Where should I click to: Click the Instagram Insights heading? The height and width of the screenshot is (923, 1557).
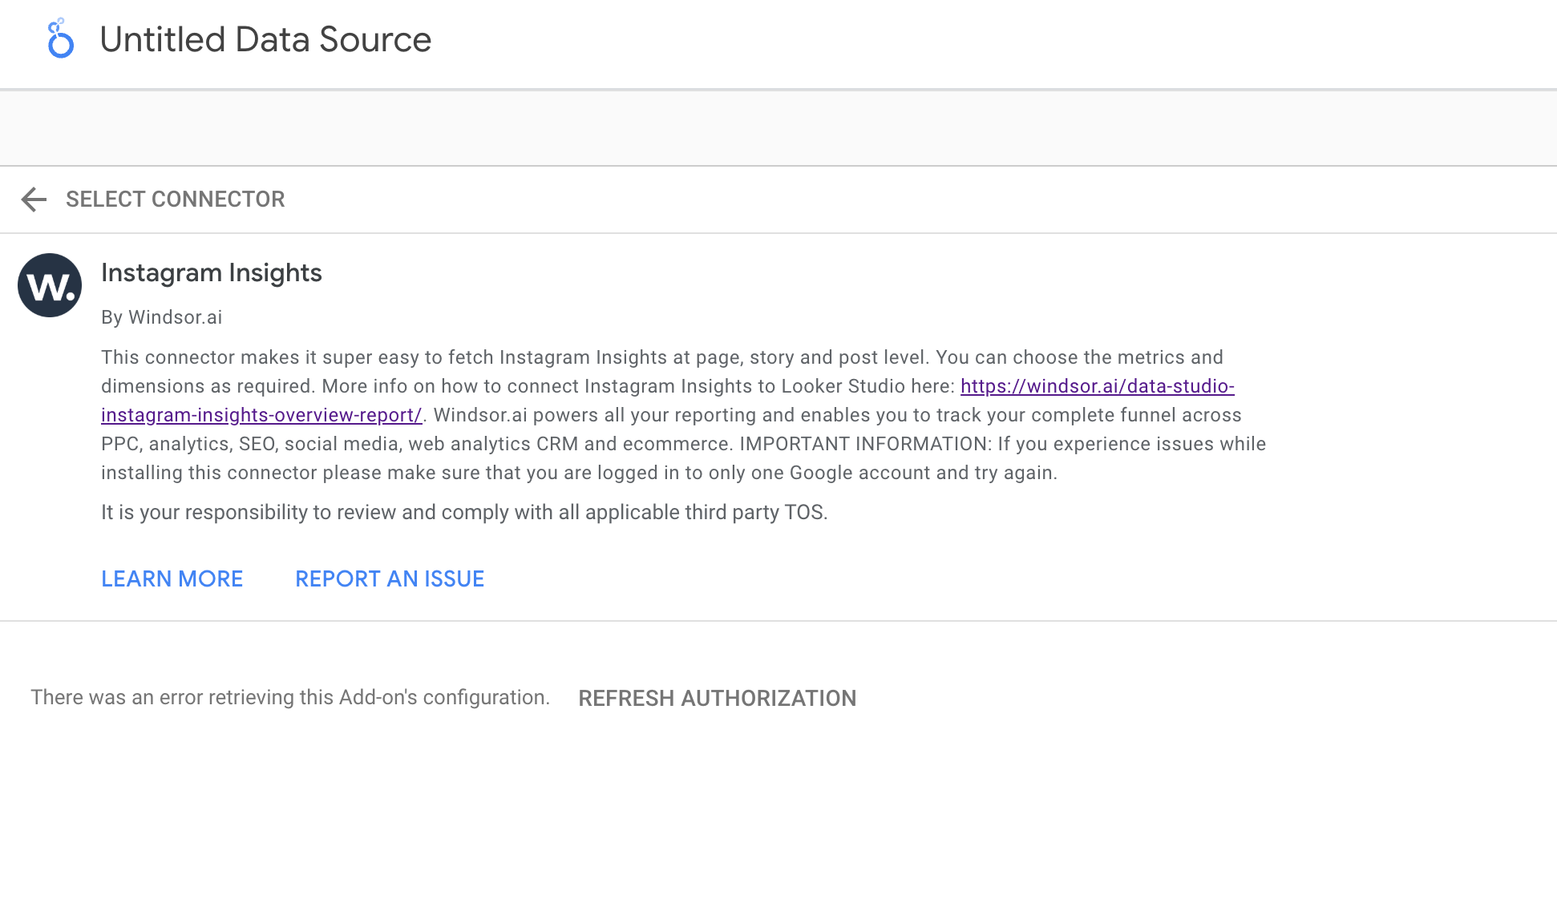pyautogui.click(x=212, y=273)
